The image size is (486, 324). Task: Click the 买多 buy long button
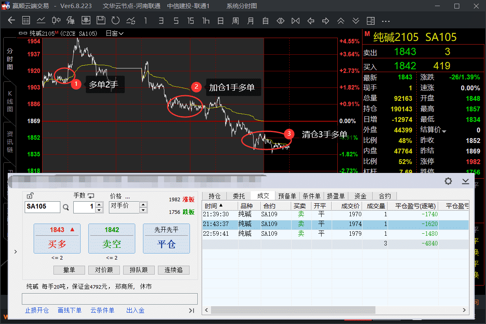tap(57, 239)
